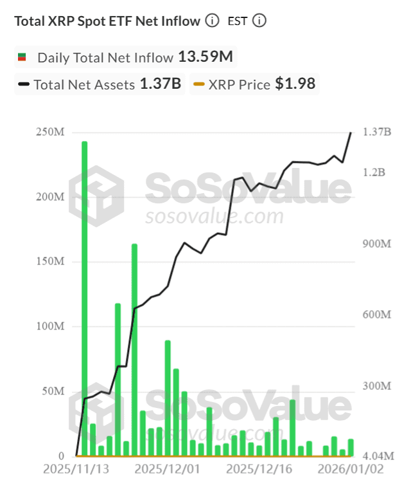The height and width of the screenshot is (489, 420).
Task: Click the black Total Net Assets legend marker
Action: [x=24, y=84]
